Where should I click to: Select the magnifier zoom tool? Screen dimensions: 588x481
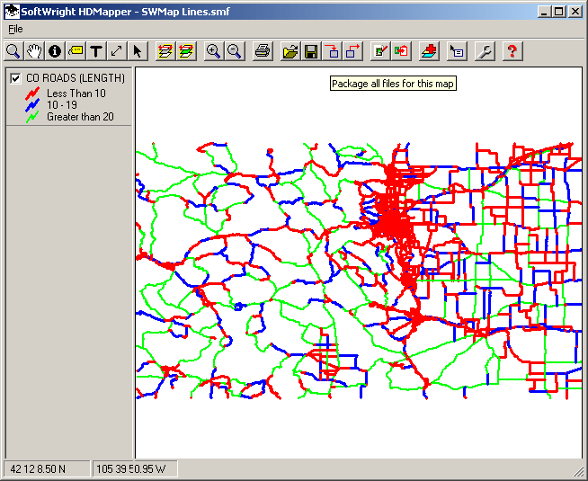(x=13, y=51)
